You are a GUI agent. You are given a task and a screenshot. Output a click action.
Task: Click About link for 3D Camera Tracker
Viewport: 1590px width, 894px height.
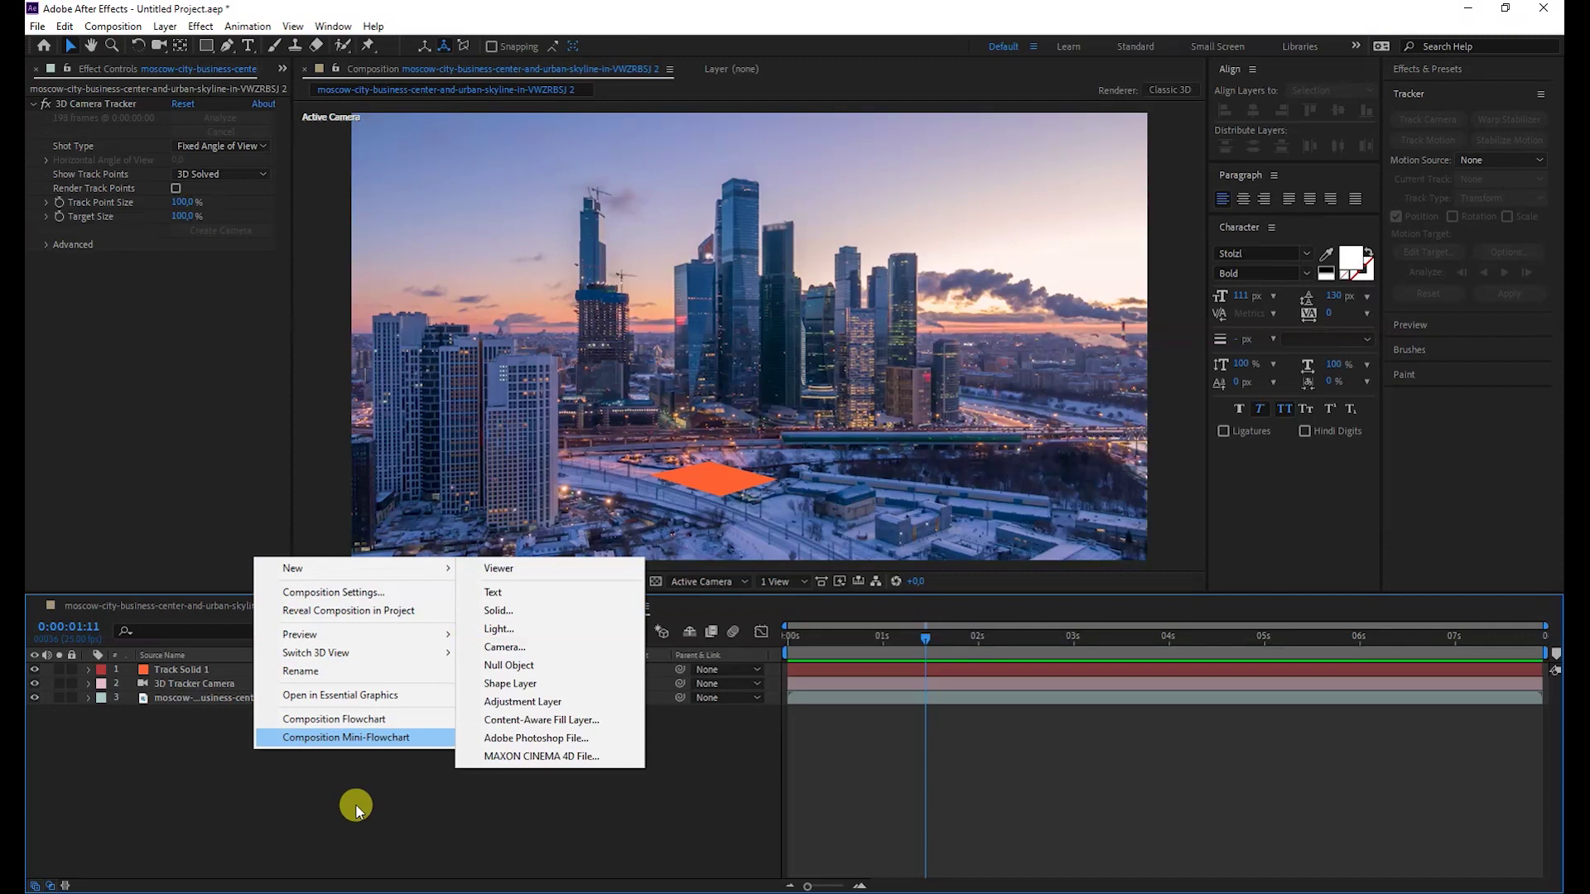point(263,104)
